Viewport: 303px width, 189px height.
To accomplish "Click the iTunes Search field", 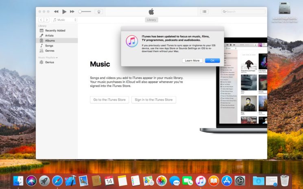I will (243, 12).
